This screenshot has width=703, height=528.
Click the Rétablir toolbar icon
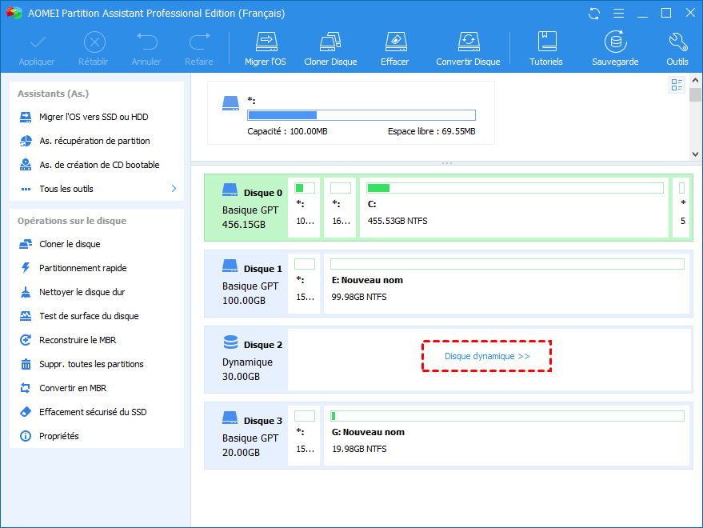[x=94, y=42]
